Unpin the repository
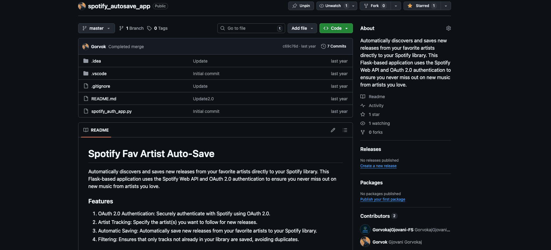Image resolution: width=551 pixels, height=250 pixels. [x=301, y=6]
